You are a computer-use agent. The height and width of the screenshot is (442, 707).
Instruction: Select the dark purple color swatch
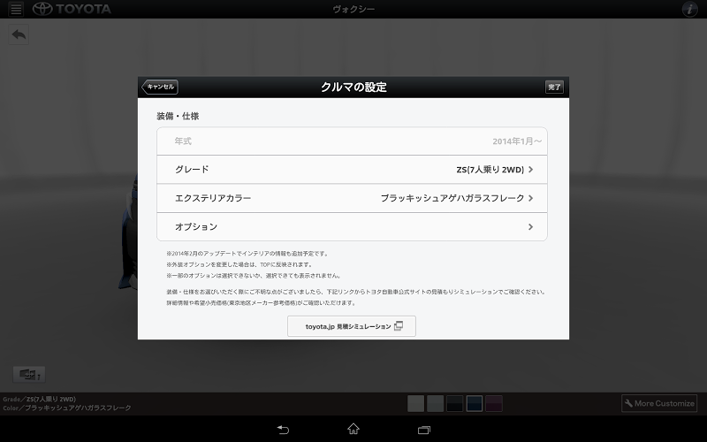coord(494,403)
